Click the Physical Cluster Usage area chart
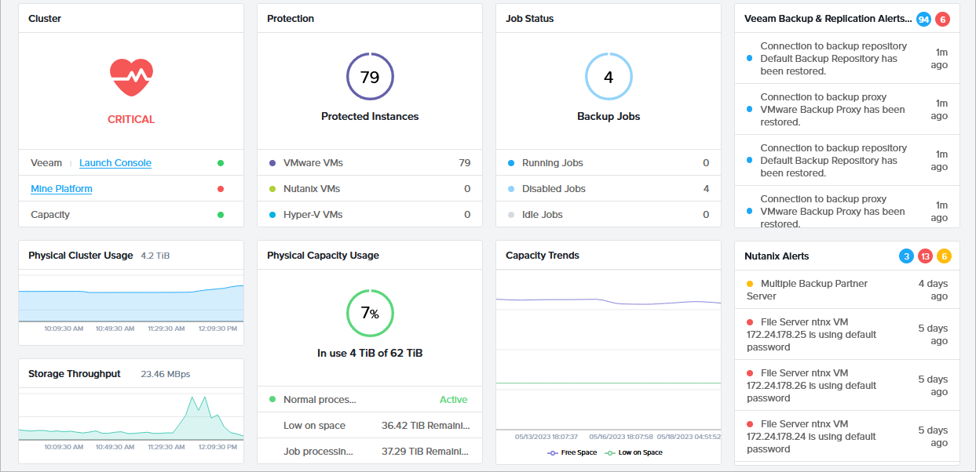This screenshot has width=976, height=472. [x=131, y=302]
